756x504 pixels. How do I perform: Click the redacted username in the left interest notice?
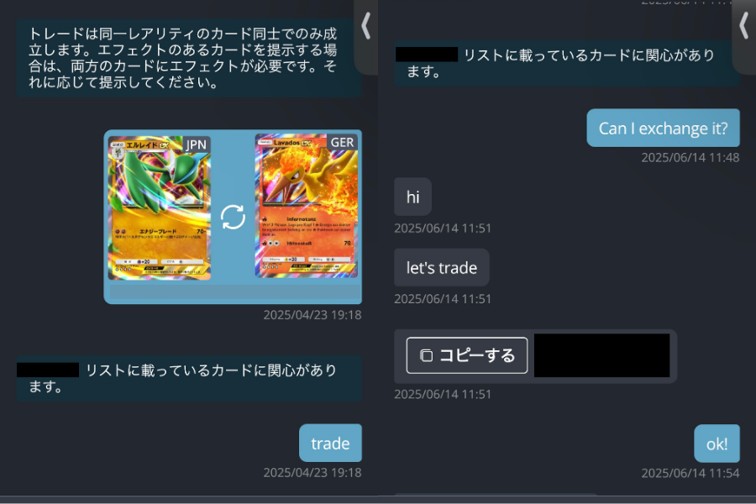click(x=48, y=370)
